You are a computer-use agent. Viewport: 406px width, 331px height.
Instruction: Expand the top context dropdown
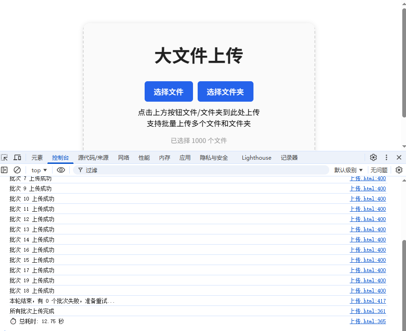(39, 170)
